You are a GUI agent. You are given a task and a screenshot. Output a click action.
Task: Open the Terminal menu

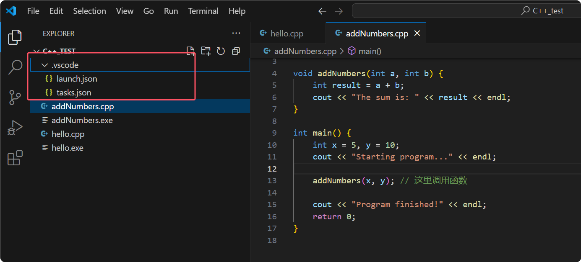pyautogui.click(x=203, y=11)
